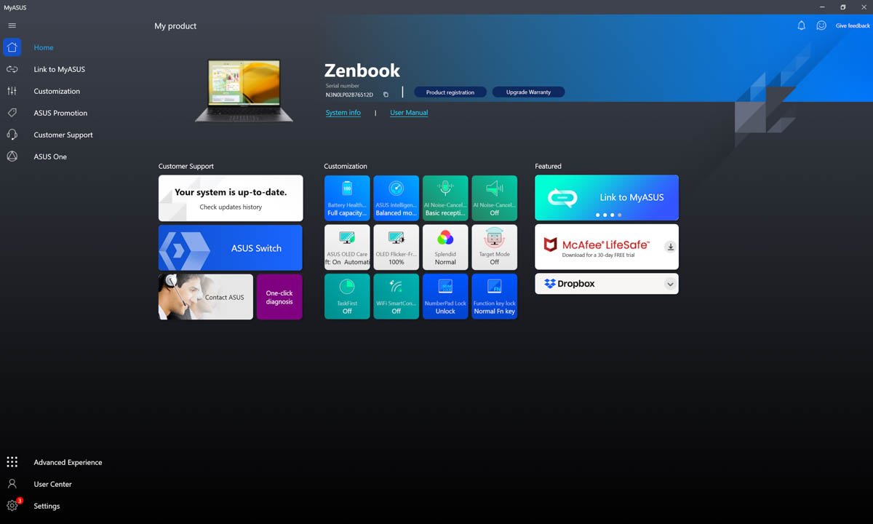Toggle TaskFirst tile

point(347,297)
